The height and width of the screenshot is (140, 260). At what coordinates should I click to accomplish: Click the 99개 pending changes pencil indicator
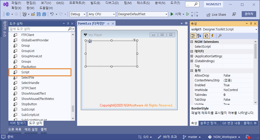tap(167, 137)
